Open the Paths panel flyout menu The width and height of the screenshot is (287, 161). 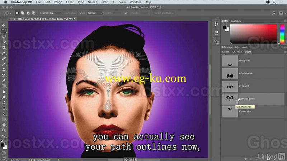285,52
